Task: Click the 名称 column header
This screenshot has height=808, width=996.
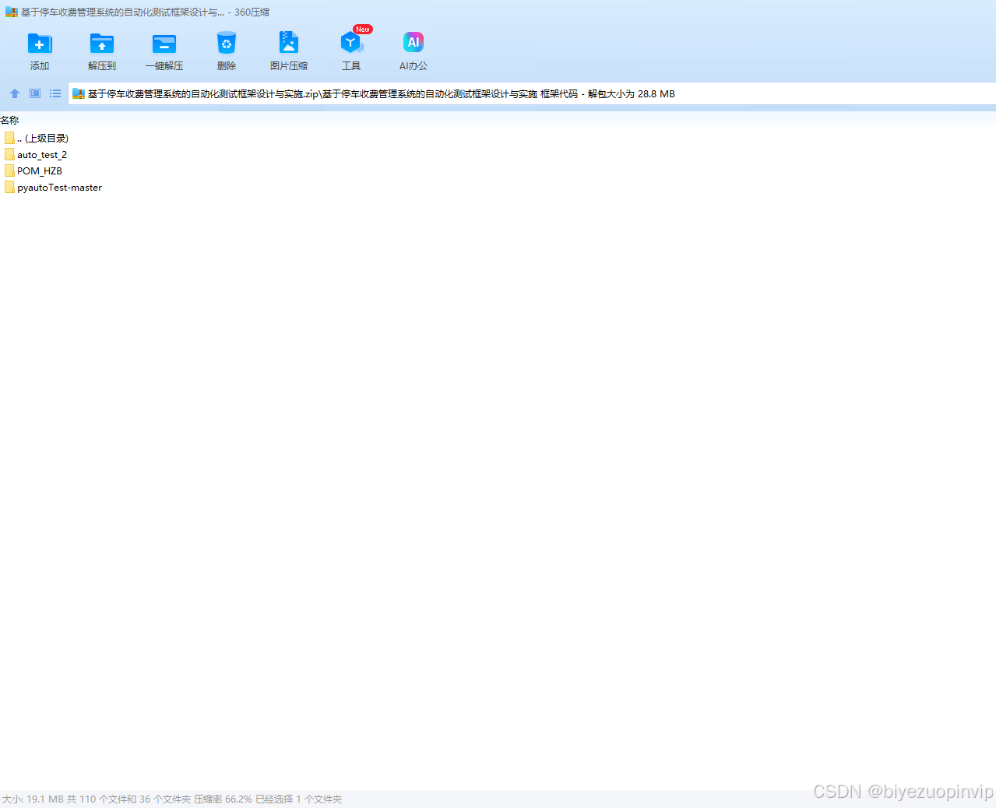Action: point(9,120)
